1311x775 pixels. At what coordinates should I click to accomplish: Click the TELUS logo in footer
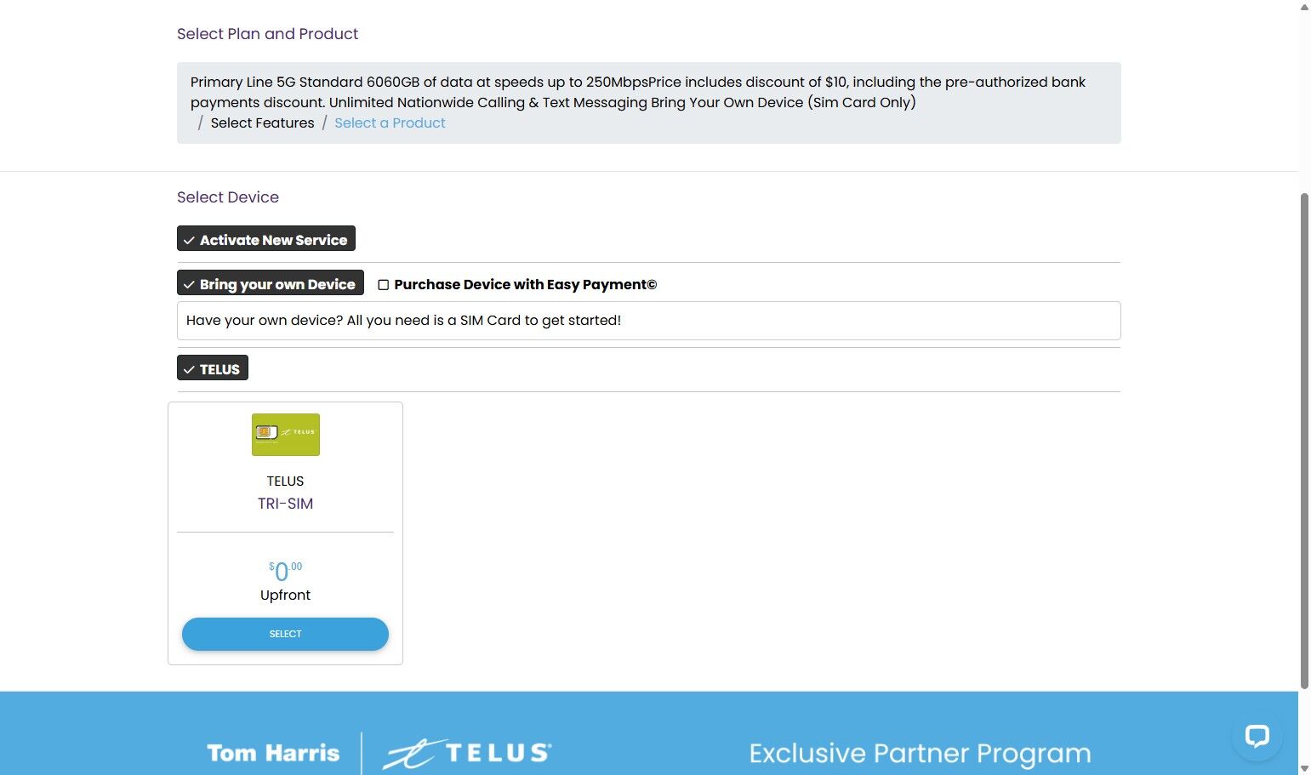(467, 753)
